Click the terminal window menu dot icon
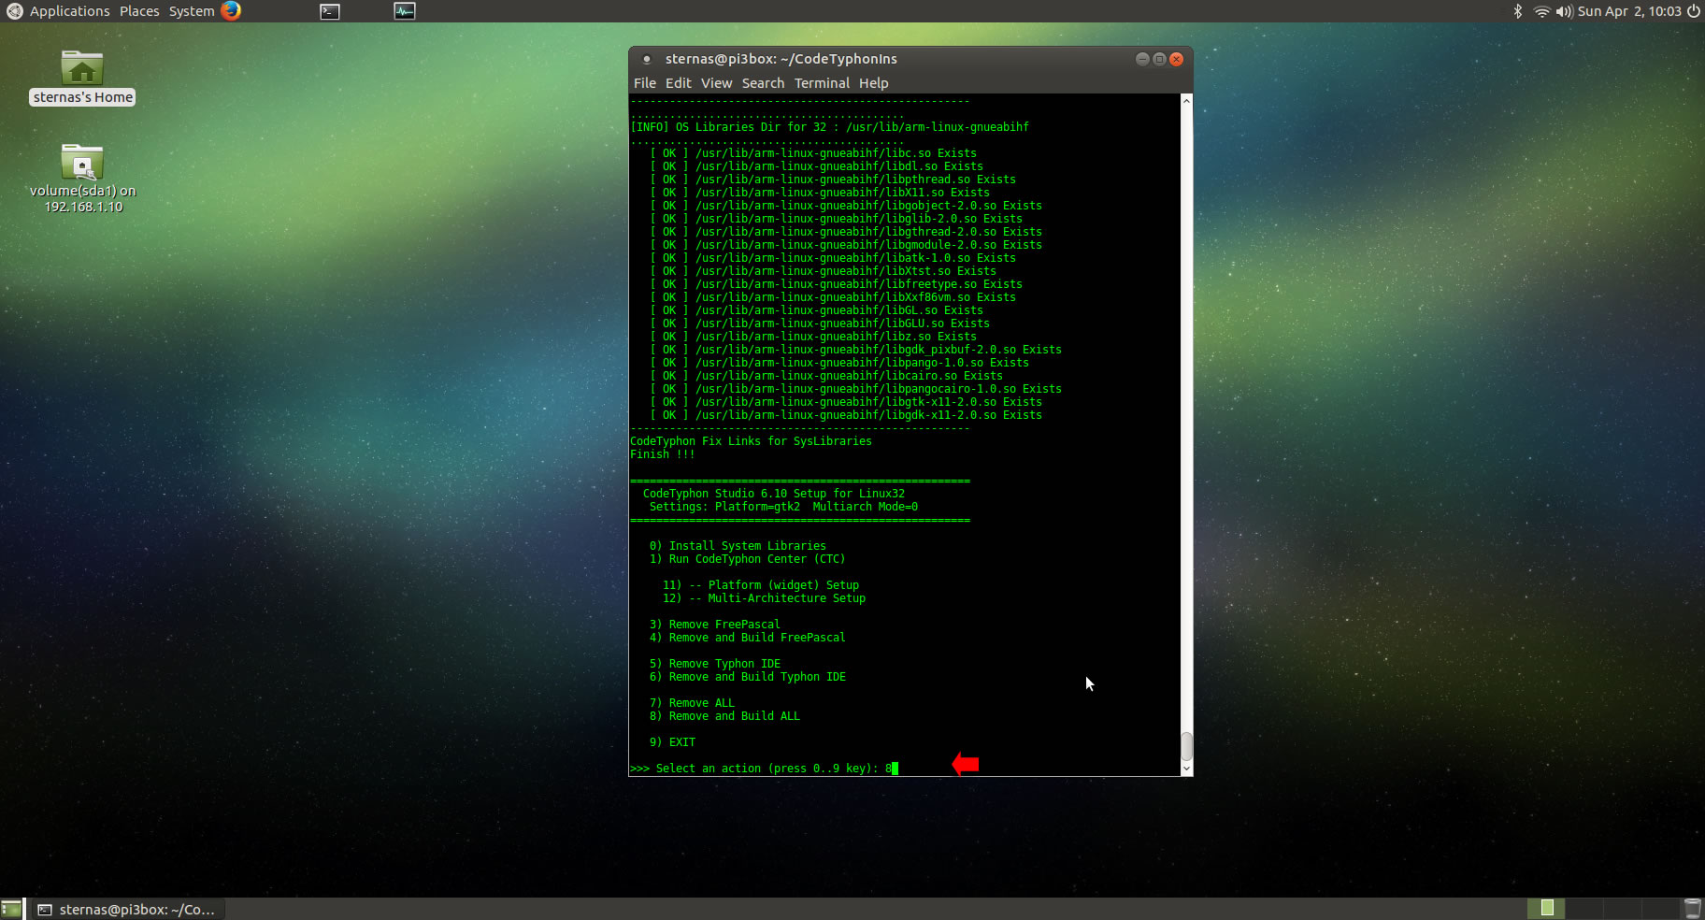Screen dimensions: 1705x920 [x=646, y=59]
